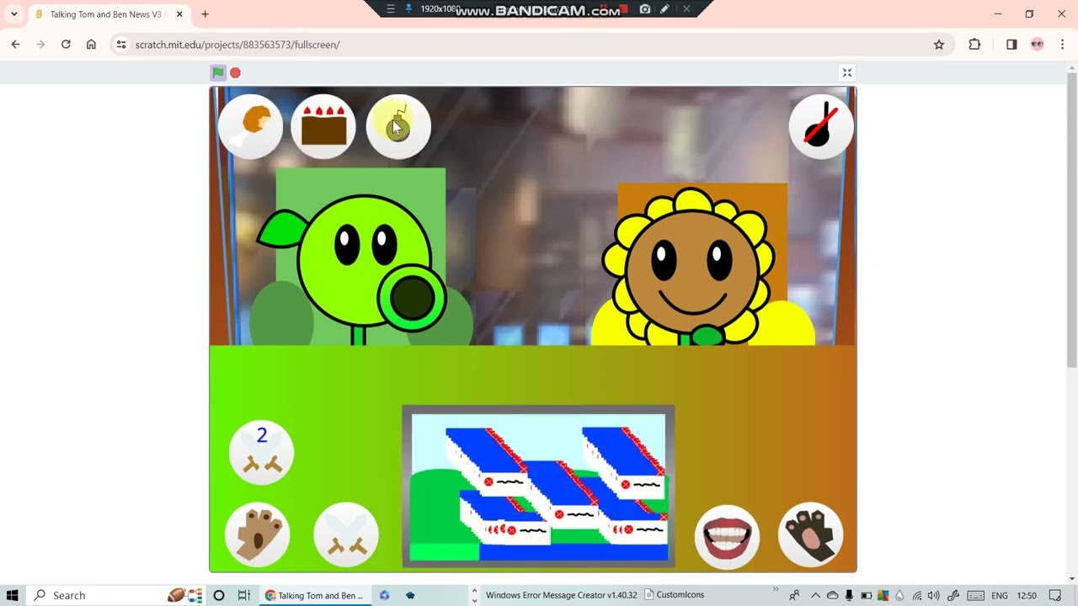Click the taskbar Search box

click(97, 595)
